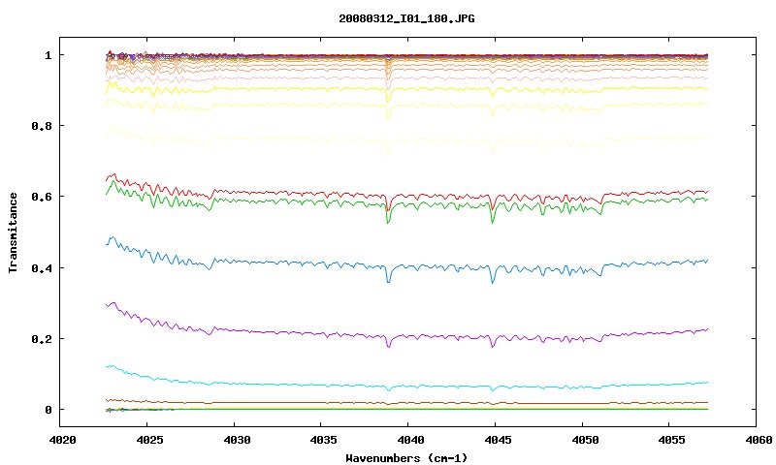
Task: Click the x-axis tick label 4040
Action: pyautogui.click(x=409, y=440)
